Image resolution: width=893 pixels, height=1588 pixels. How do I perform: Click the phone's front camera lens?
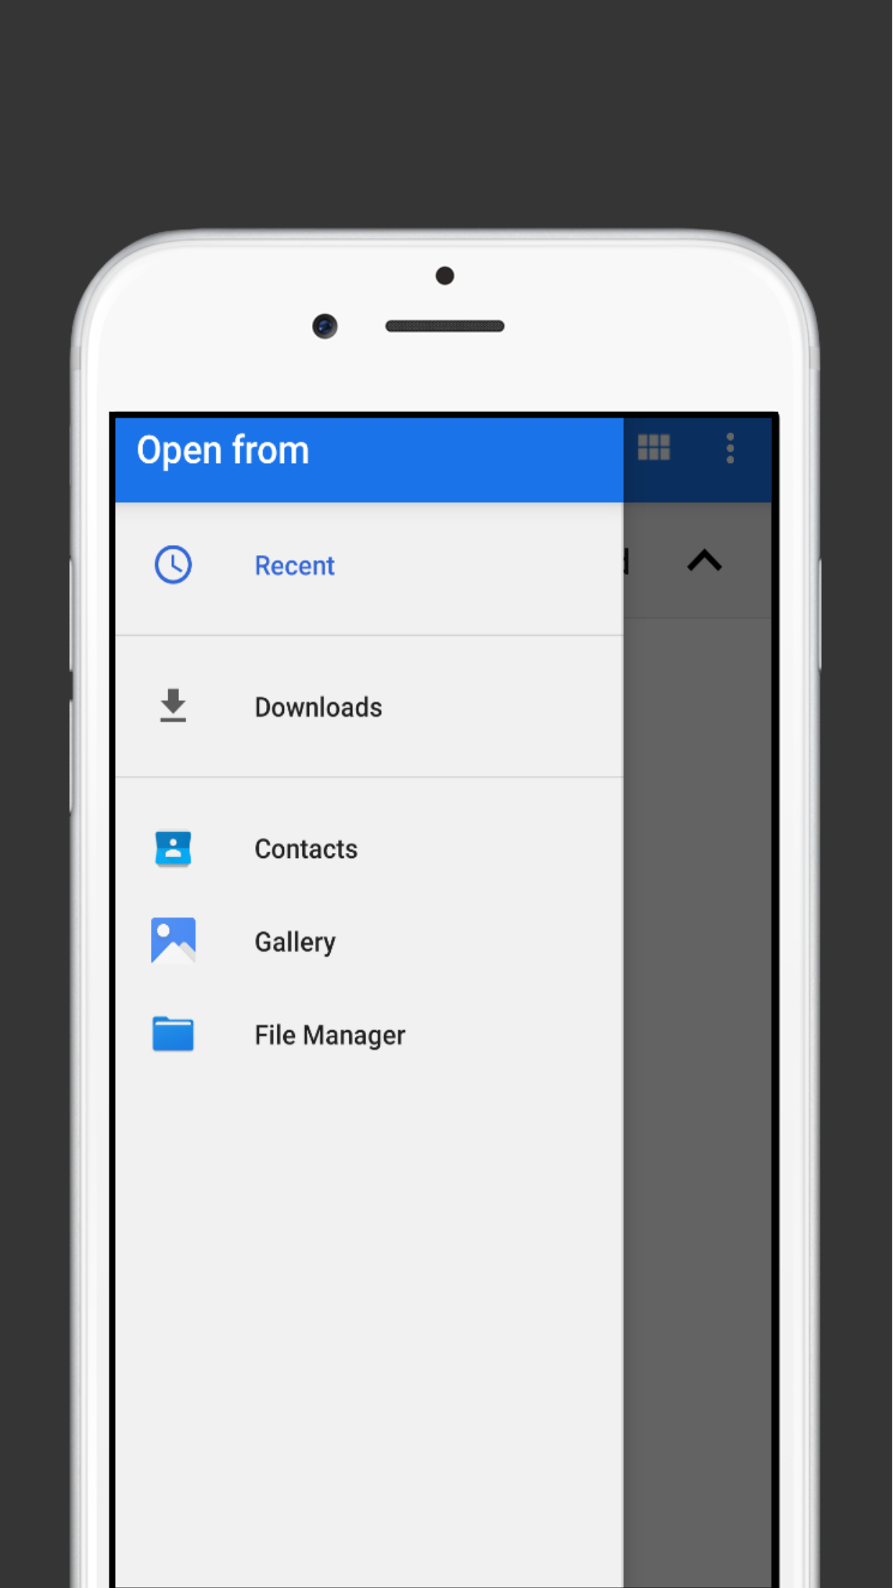(x=325, y=327)
